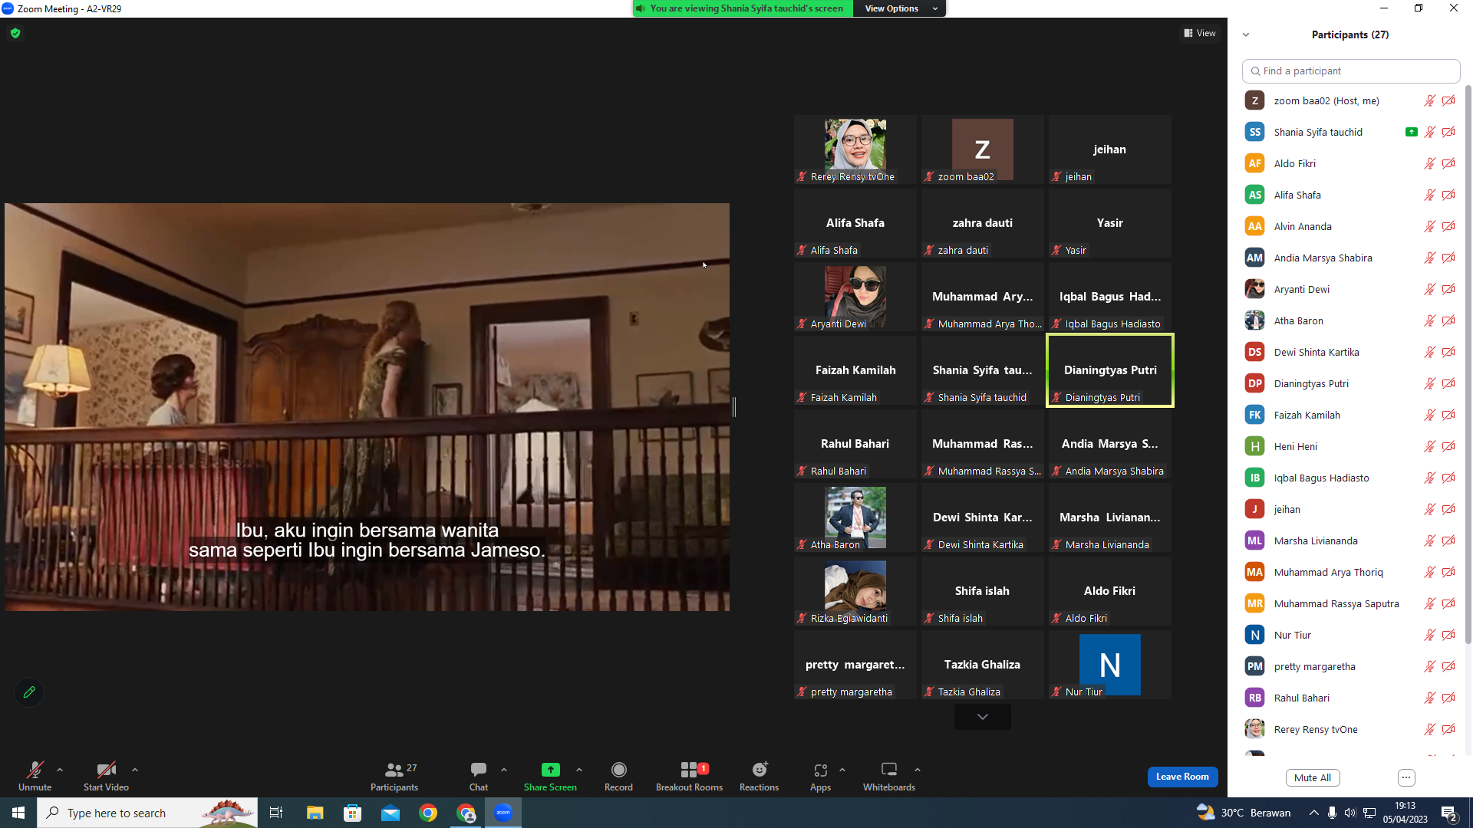Show next page of gallery participants
Image resolution: width=1473 pixels, height=828 pixels.
pos(982,717)
